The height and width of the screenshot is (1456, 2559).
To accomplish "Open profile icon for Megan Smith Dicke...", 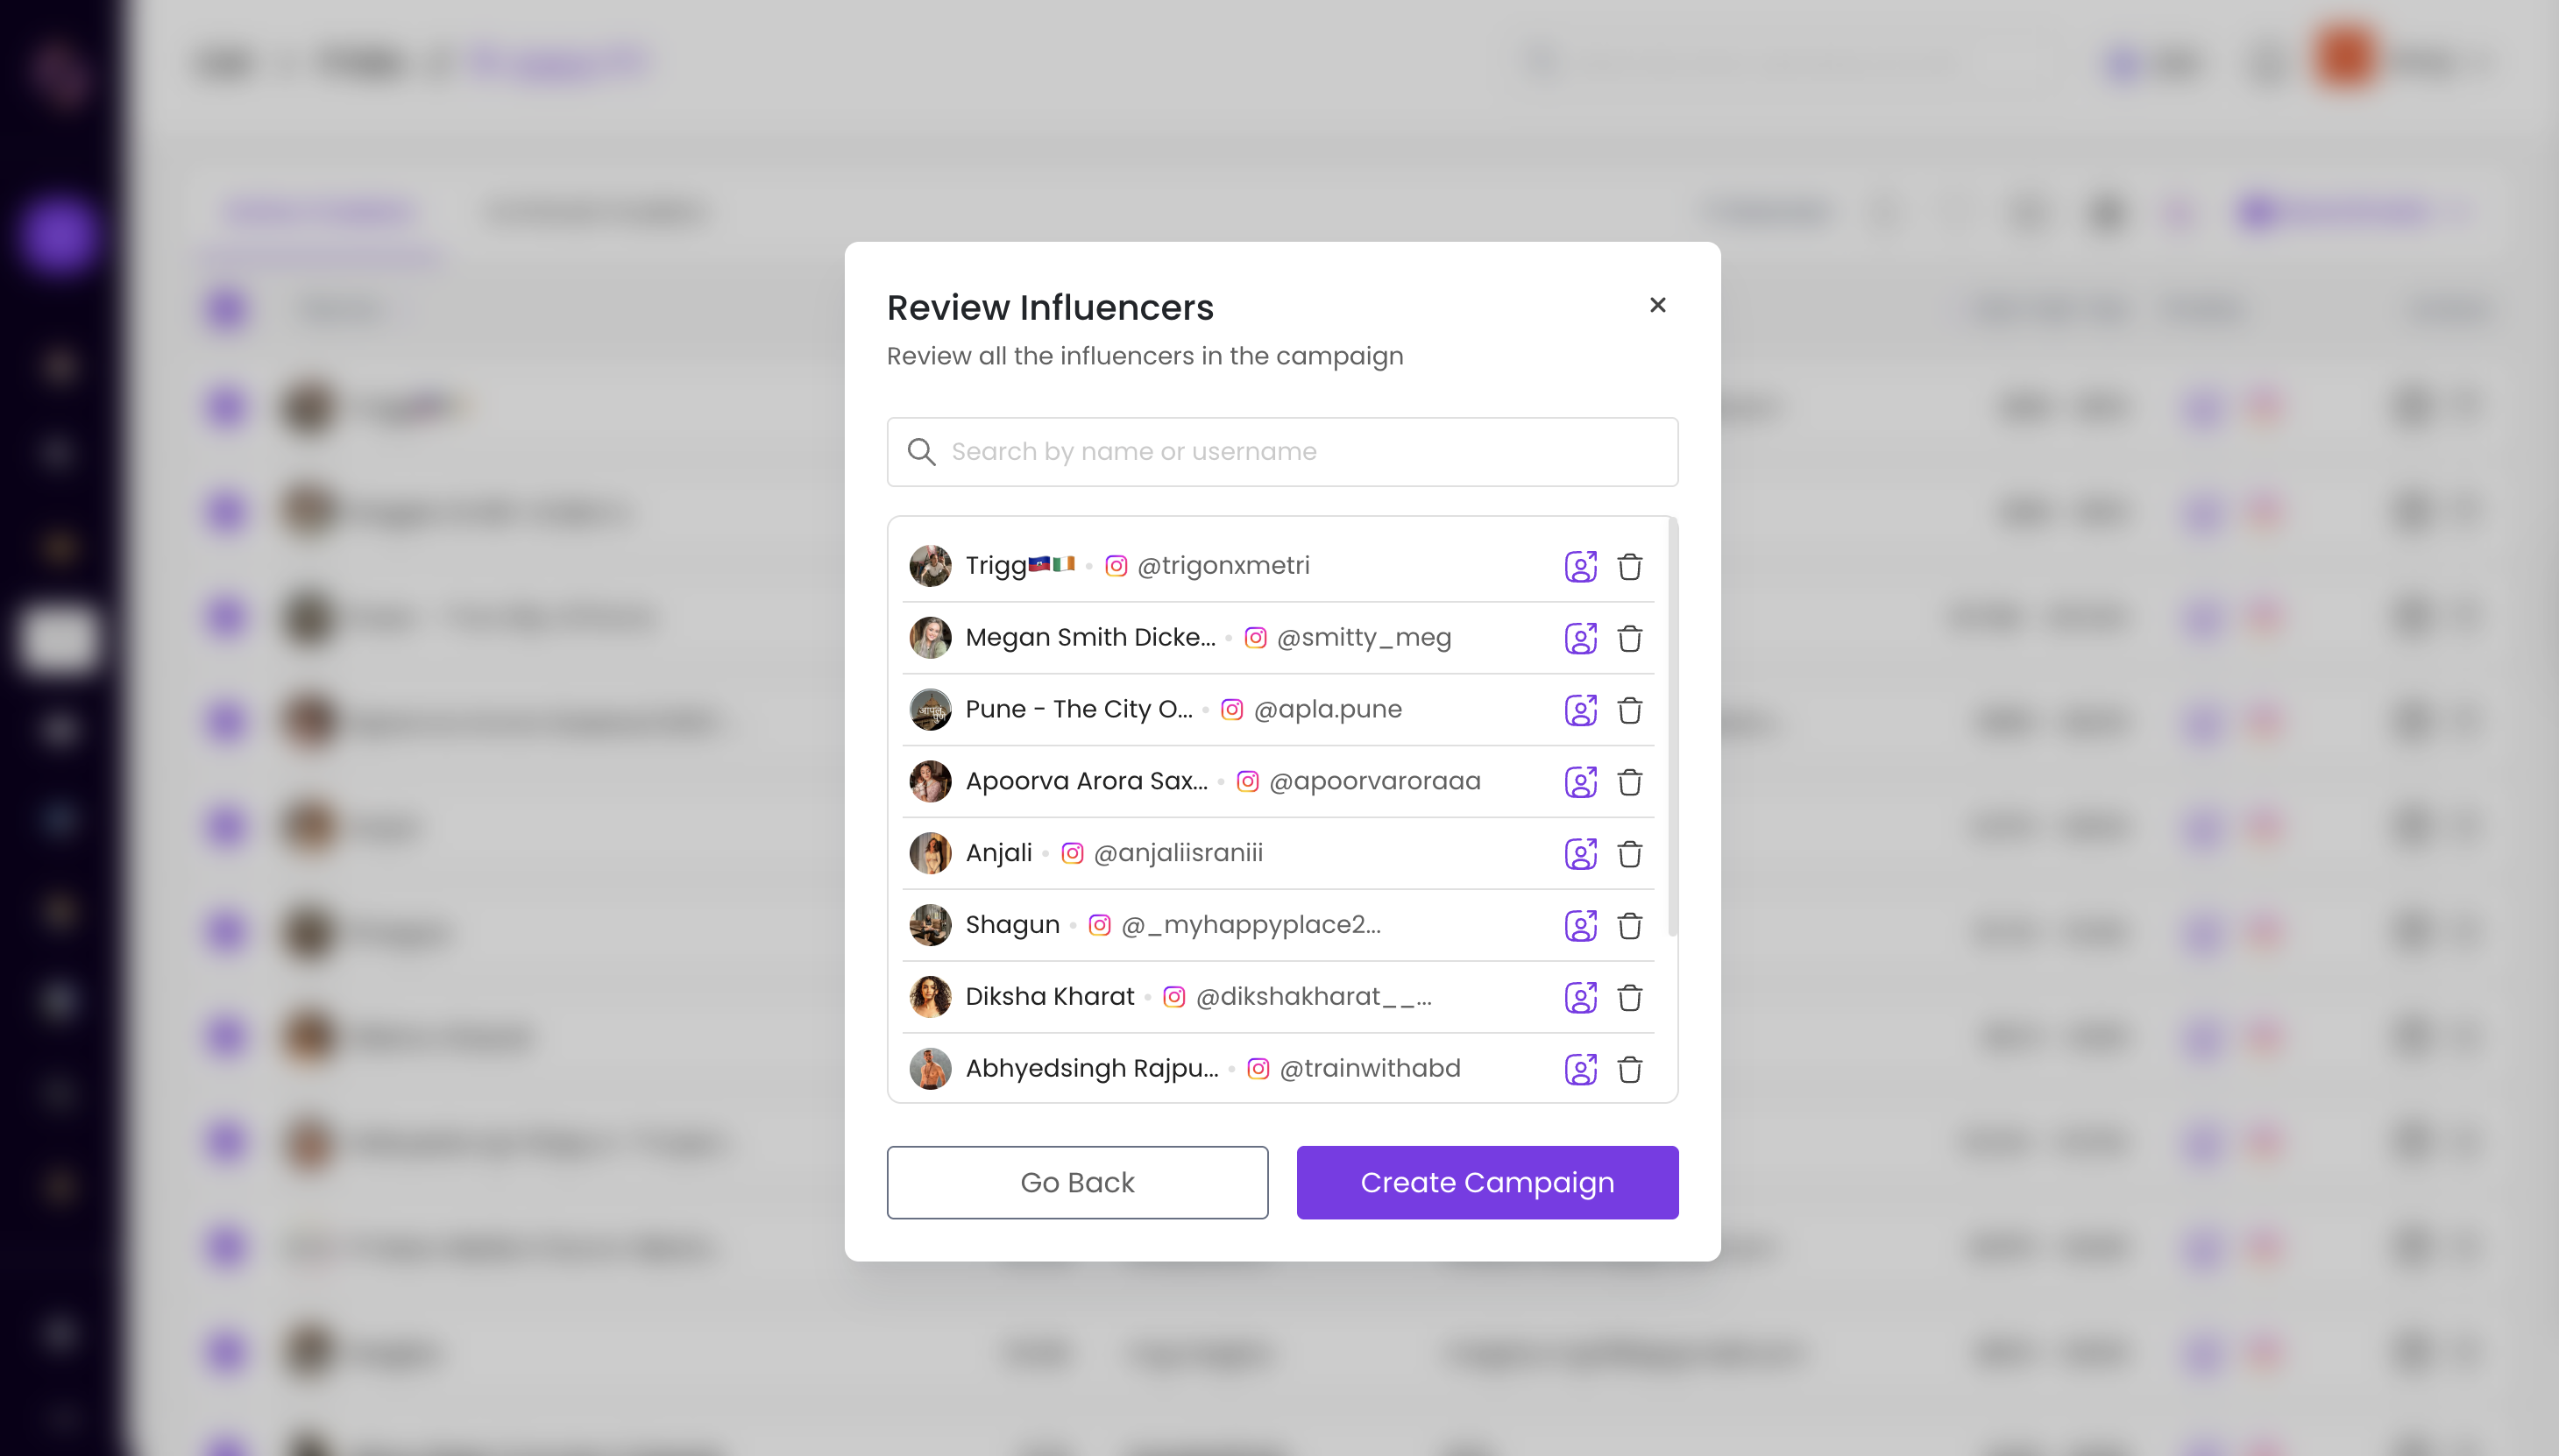I will pyautogui.click(x=1579, y=639).
